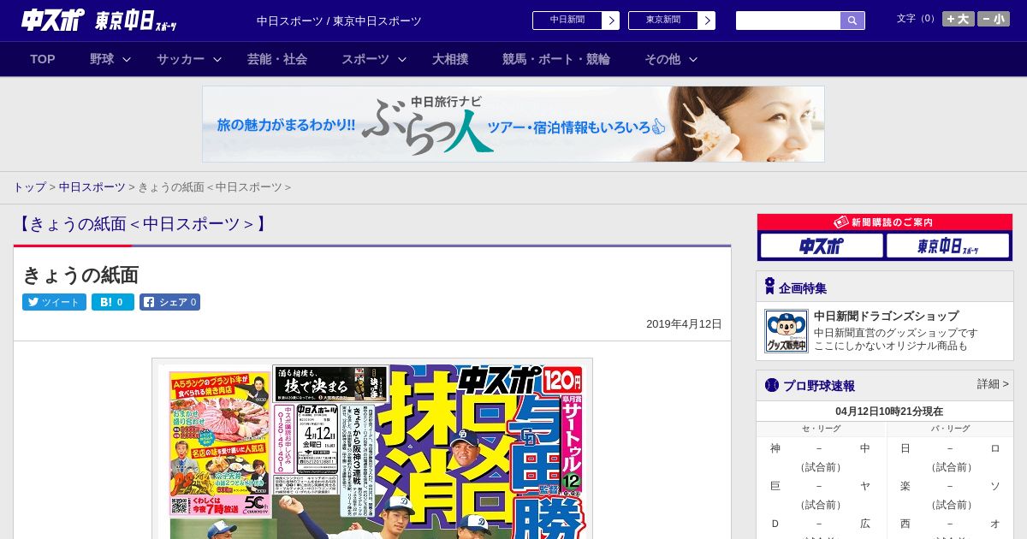Click the 中日スポーツ / 東京中日スポーツ header text
Image resolution: width=1027 pixels, height=539 pixels.
click(x=339, y=21)
